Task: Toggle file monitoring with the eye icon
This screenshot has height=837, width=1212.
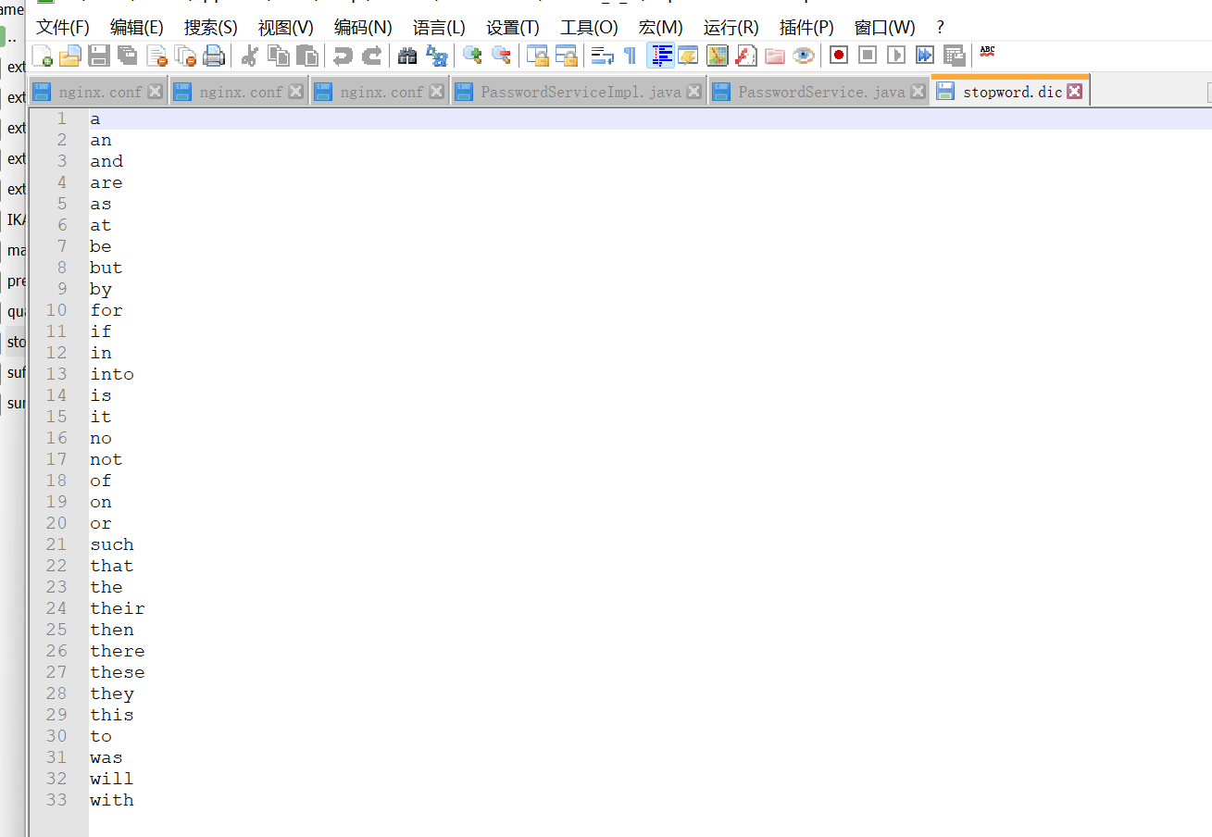Action: pyautogui.click(x=804, y=56)
